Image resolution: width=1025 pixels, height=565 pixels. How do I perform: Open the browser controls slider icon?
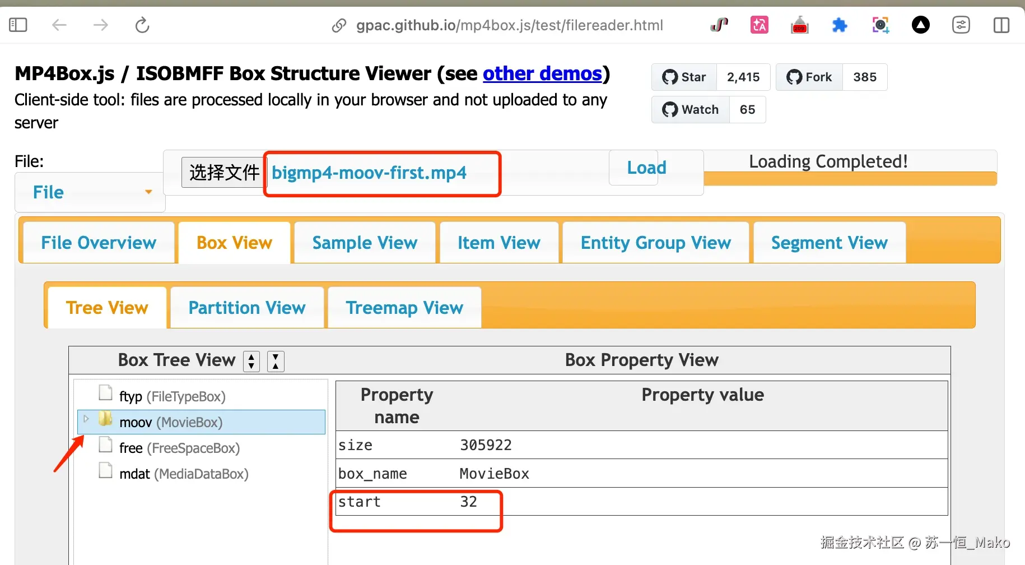coord(961,25)
